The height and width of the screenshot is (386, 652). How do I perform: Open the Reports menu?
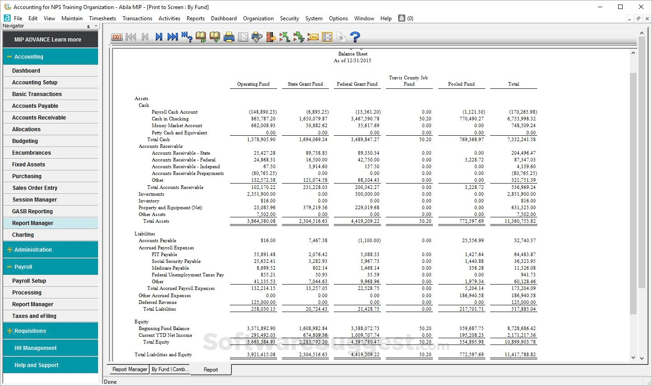[196, 18]
